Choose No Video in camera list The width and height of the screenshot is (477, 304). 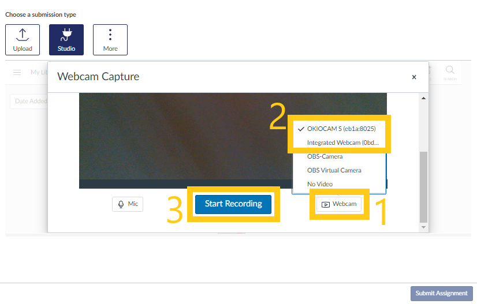320,184
